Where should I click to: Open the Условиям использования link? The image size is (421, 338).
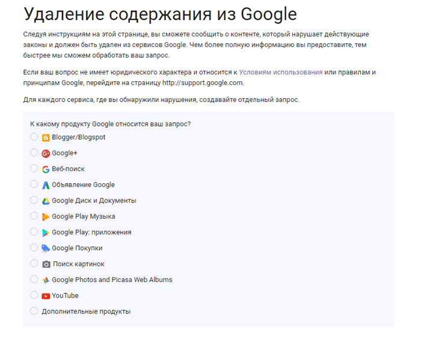(280, 72)
